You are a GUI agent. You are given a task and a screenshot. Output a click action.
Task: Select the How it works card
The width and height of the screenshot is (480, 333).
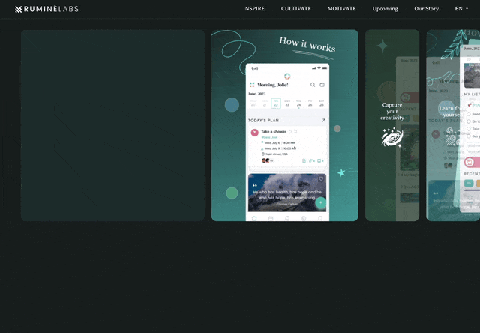pos(285,125)
